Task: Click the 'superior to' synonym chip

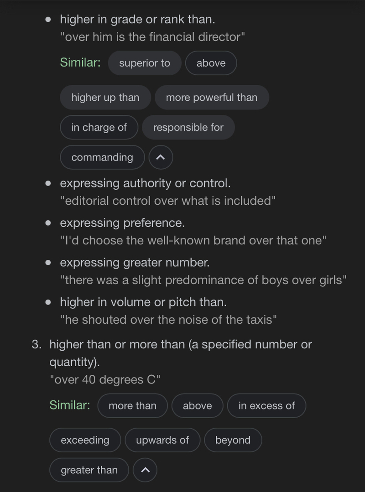Action: point(145,63)
